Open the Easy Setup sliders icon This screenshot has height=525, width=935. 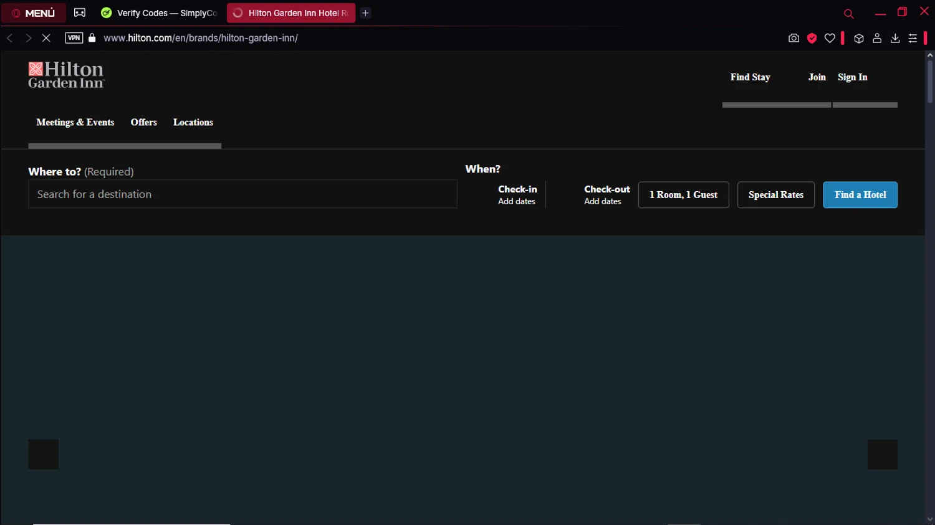tap(913, 39)
